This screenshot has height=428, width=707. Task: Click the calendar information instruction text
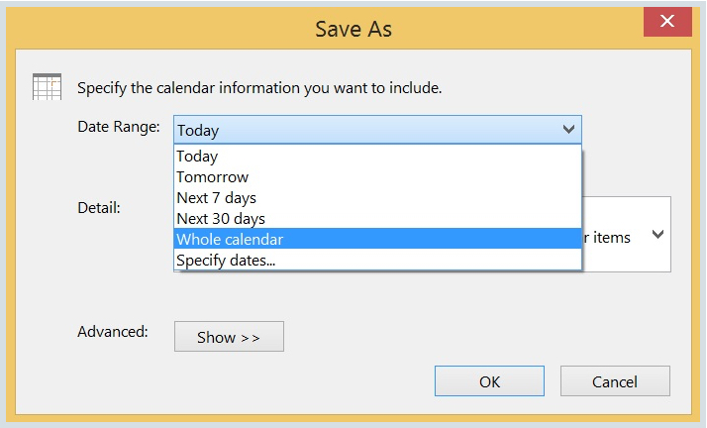(259, 87)
